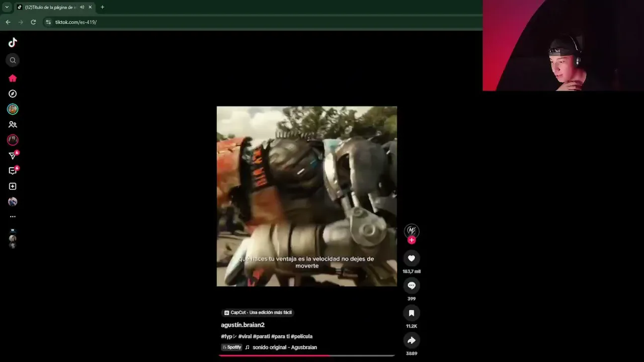Open the pink-ringed LIVE avatar in sidebar
This screenshot has height=362, width=644.
point(13,140)
